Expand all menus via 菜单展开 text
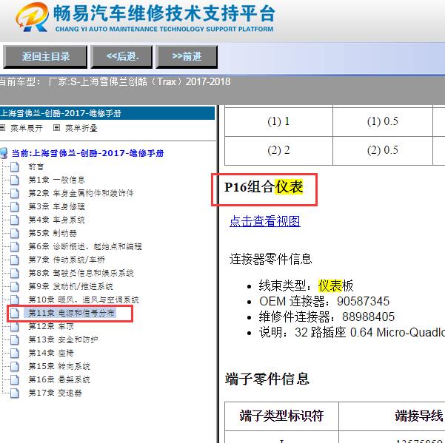The width and height of the screenshot is (445, 443). (x=27, y=128)
